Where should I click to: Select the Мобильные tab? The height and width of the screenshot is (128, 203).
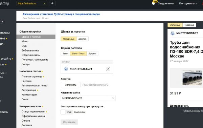tap(69, 39)
